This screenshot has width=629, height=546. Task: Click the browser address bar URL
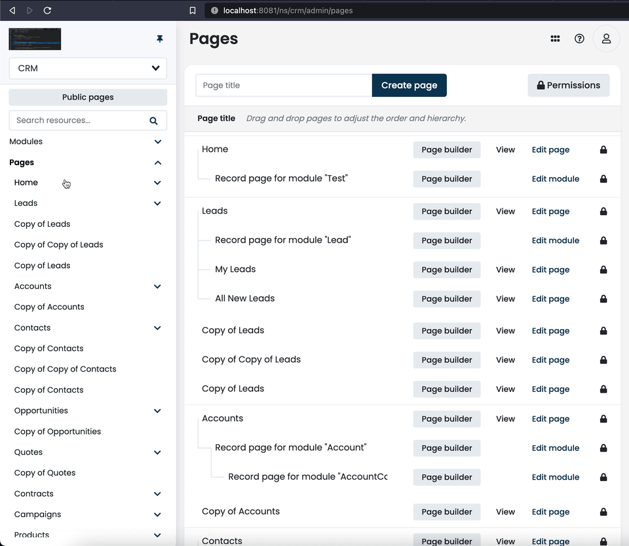pos(288,10)
